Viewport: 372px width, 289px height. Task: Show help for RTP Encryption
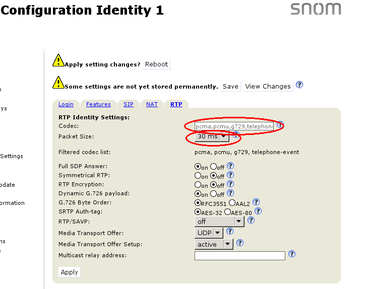230,185
